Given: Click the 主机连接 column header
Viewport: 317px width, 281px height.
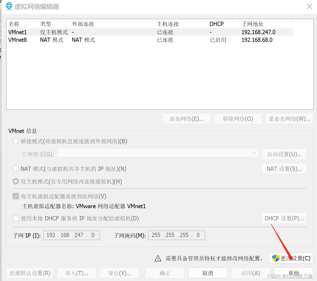Looking at the screenshot, I should click(181, 24).
